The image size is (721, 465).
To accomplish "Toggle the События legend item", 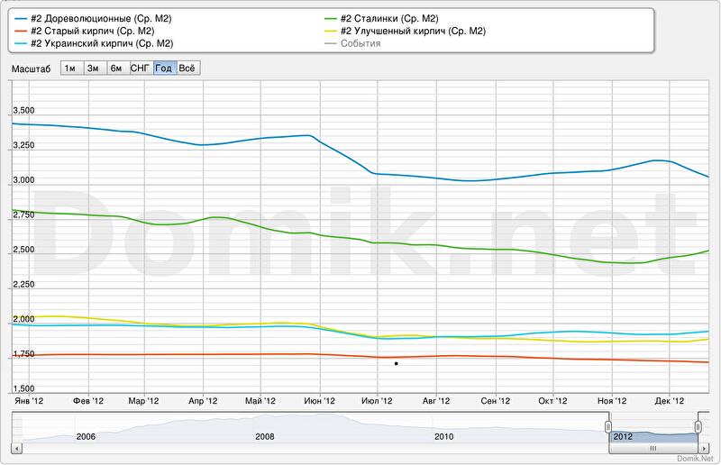I will point(360,43).
